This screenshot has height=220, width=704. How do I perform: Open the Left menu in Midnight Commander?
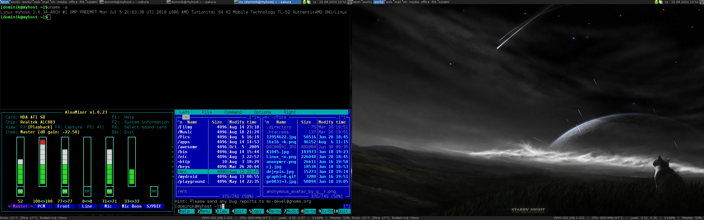pyautogui.click(x=185, y=112)
